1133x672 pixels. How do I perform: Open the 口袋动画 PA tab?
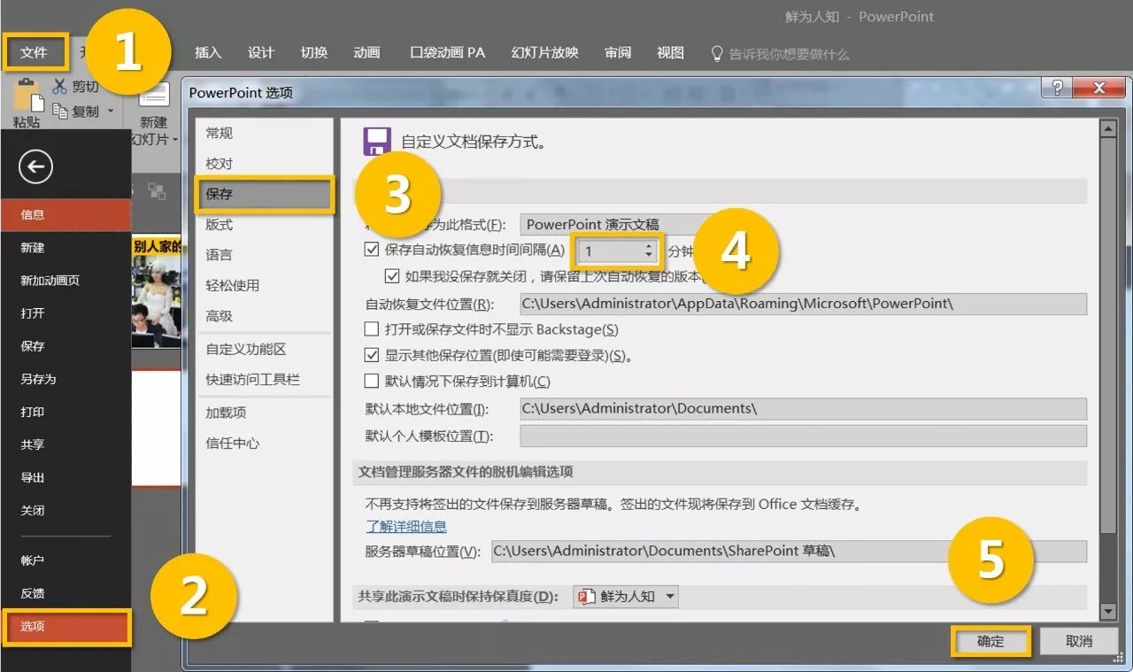448,53
